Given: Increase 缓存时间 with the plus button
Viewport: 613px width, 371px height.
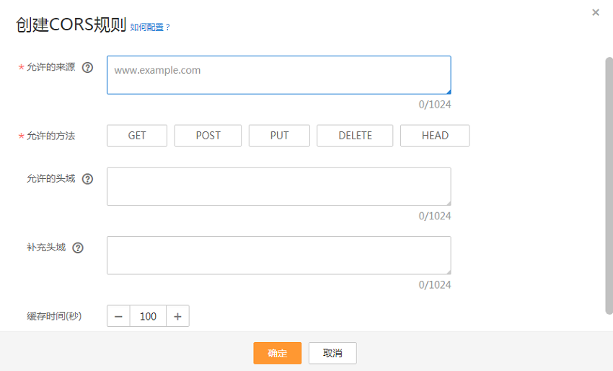Looking at the screenshot, I should (x=177, y=316).
